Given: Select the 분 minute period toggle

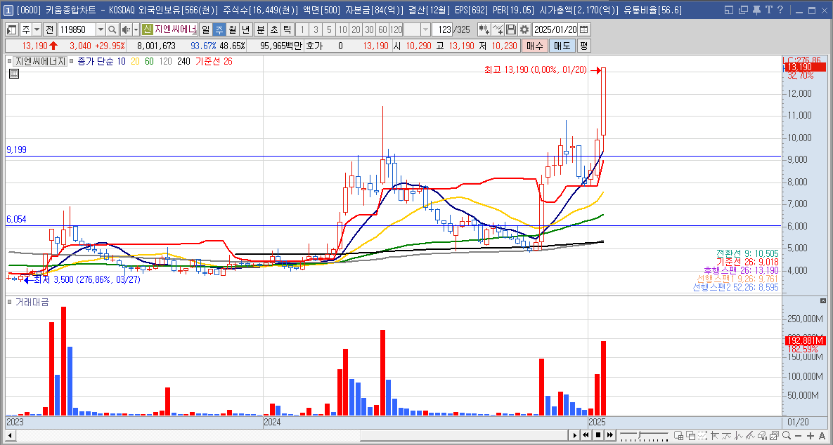Looking at the screenshot, I should coord(260,29).
